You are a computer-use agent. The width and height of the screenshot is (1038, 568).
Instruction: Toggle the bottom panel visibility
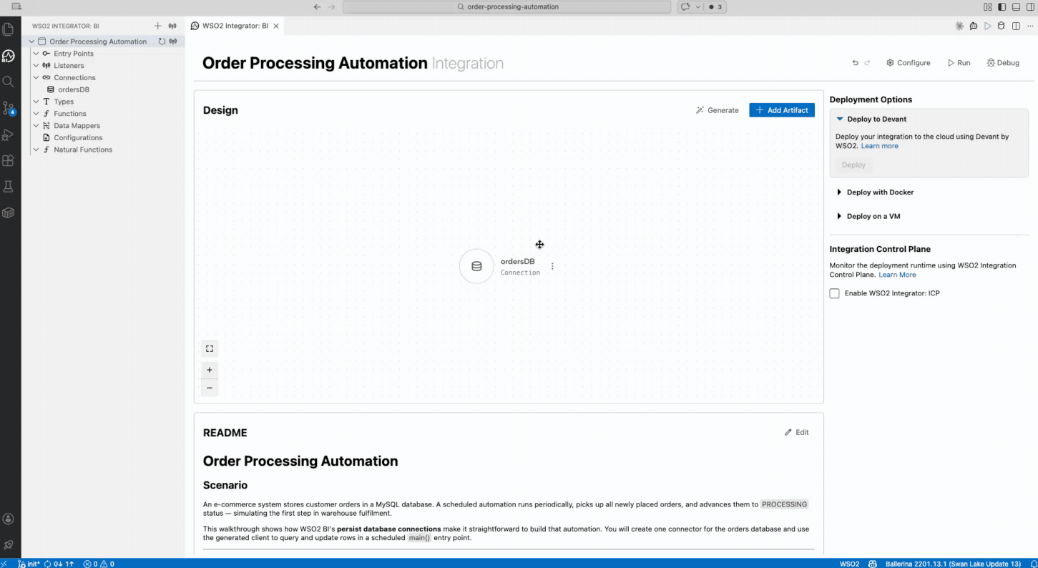1015,7
